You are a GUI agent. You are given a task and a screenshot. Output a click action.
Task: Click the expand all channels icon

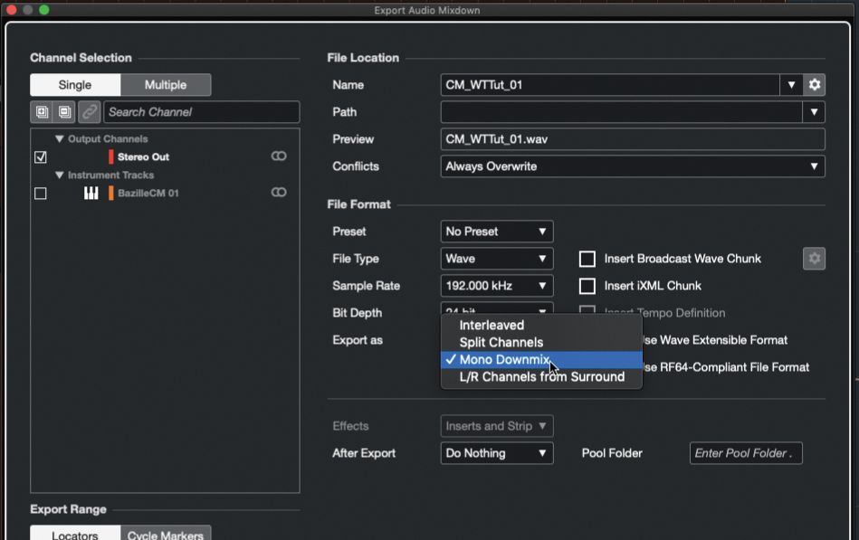pos(42,112)
